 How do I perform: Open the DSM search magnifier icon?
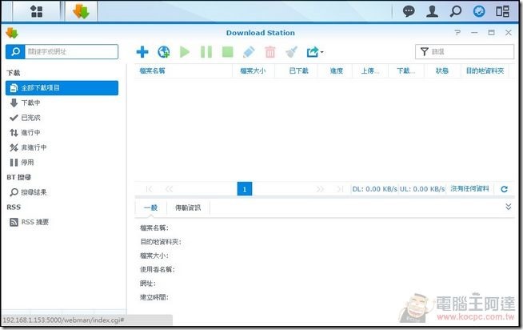click(x=456, y=11)
